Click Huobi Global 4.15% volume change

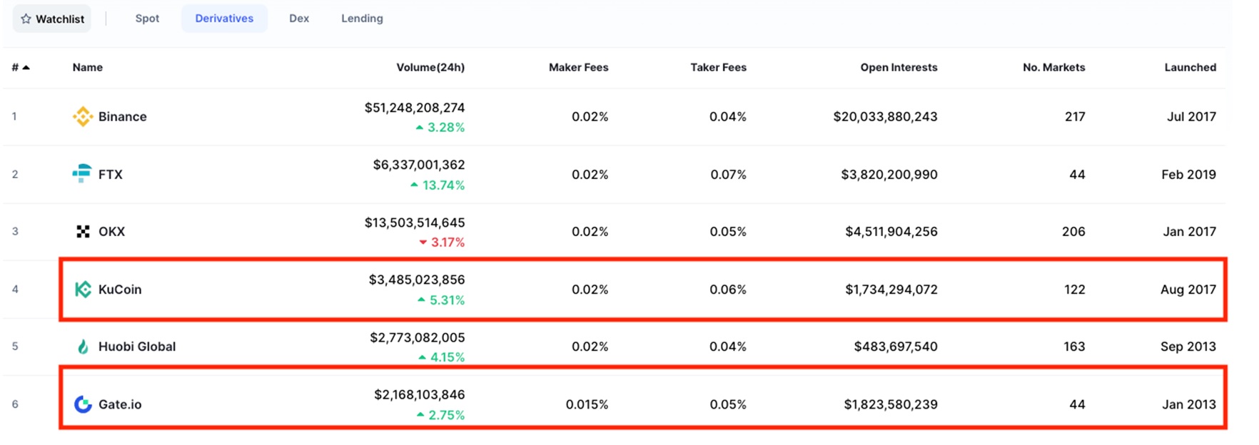click(x=442, y=357)
